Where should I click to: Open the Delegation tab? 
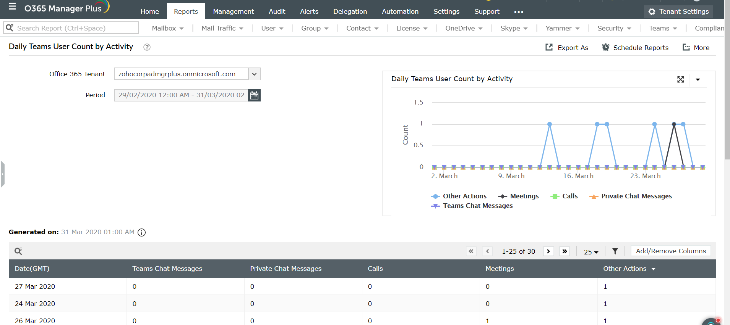point(350,11)
